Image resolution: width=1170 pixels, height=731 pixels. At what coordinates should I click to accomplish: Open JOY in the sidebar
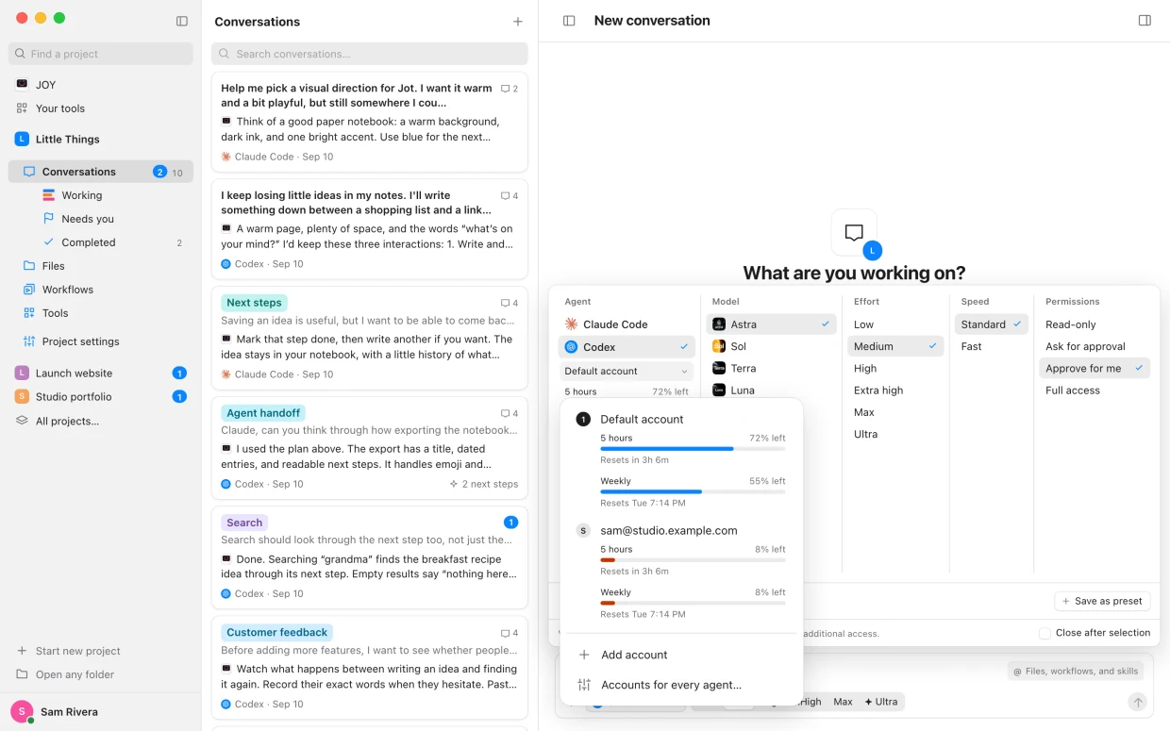pos(101,85)
